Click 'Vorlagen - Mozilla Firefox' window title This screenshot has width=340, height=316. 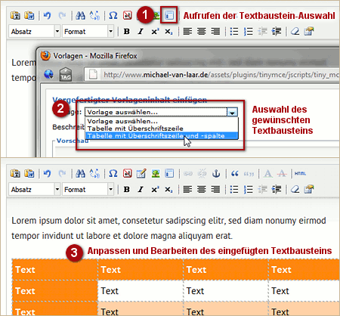coord(95,56)
